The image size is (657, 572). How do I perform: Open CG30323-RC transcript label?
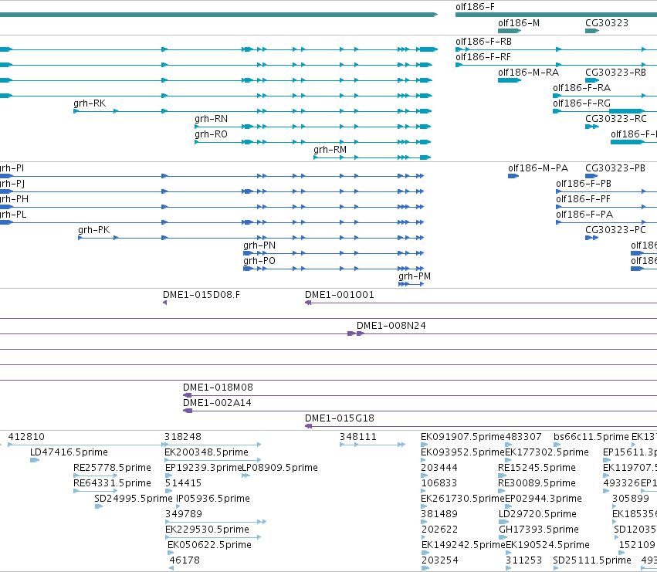pos(615,119)
